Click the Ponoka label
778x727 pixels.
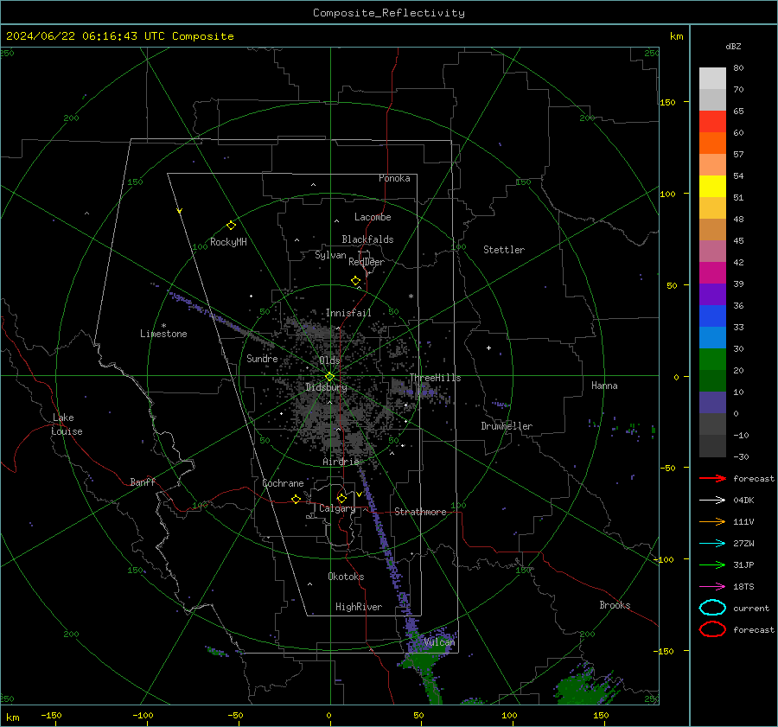tap(394, 178)
